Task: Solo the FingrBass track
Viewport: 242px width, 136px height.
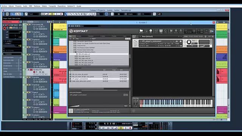Action: click(31, 32)
